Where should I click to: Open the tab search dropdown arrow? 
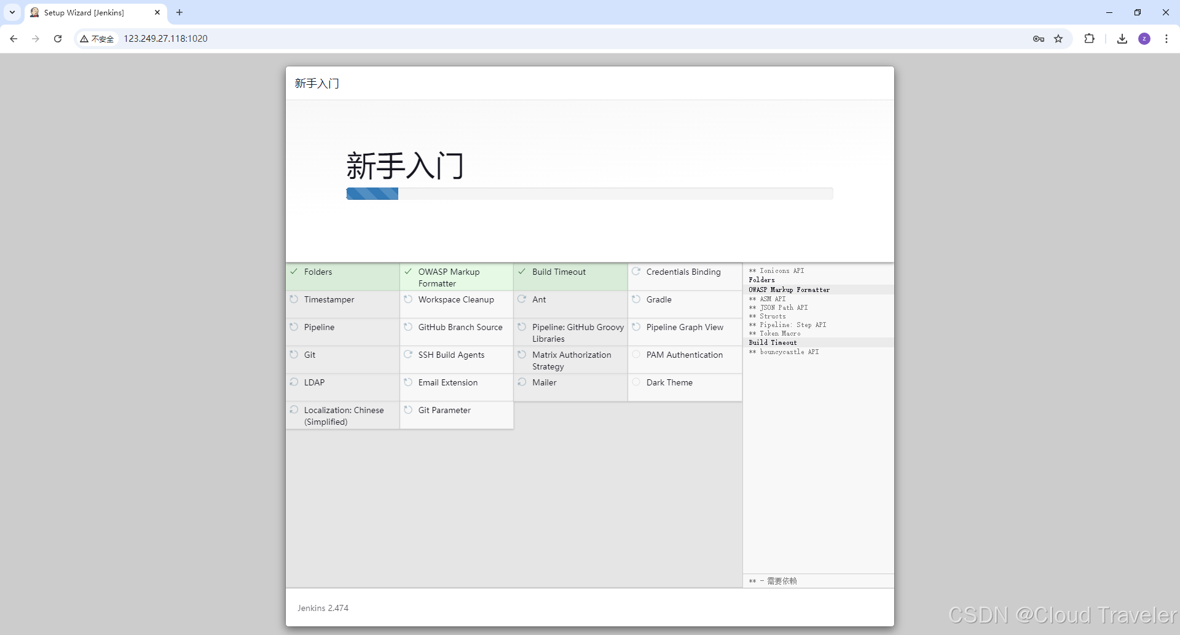tap(12, 12)
